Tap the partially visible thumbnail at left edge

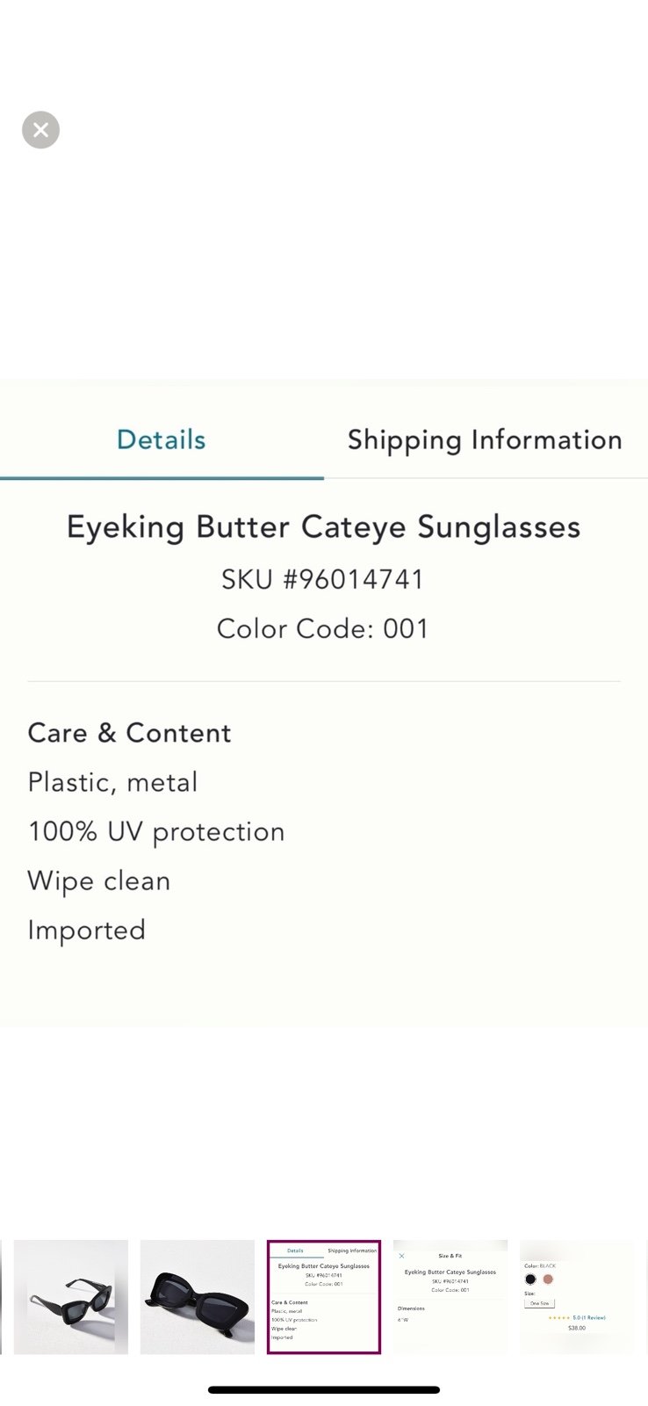coord(1,1297)
